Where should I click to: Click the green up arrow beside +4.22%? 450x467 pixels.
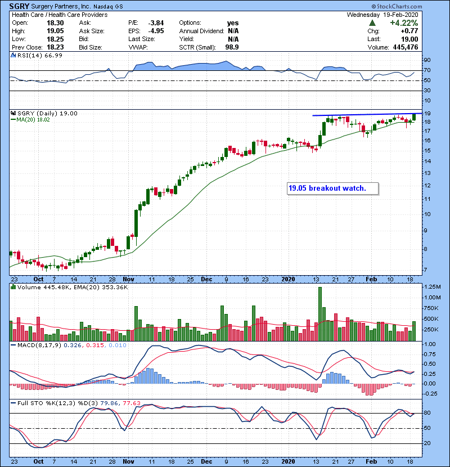click(372, 23)
